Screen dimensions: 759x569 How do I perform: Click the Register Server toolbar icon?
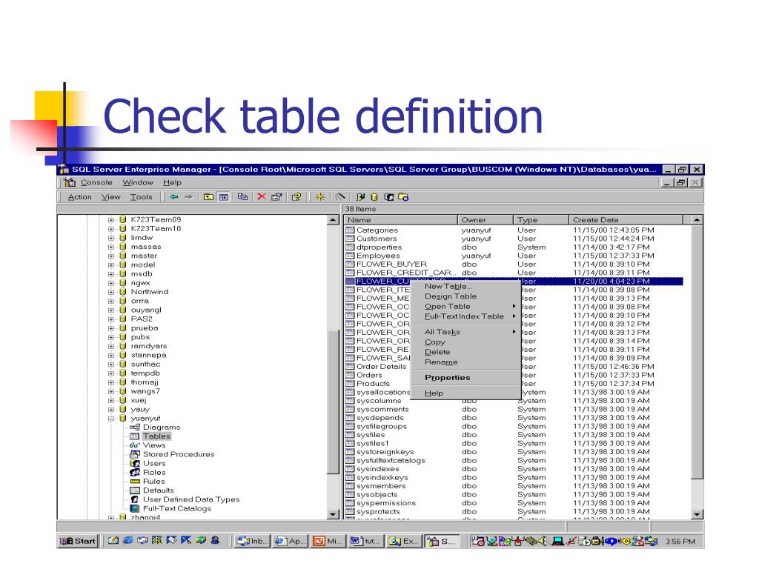(361, 197)
